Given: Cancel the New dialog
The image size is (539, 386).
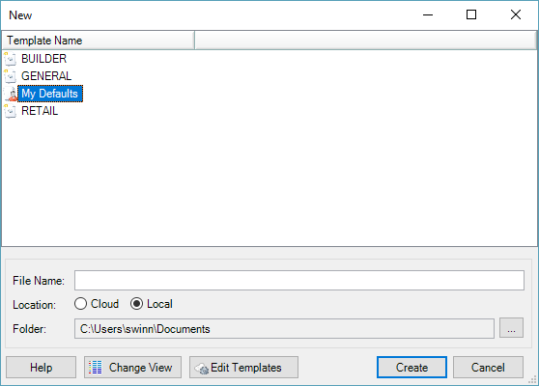Looking at the screenshot, I should coord(488,368).
